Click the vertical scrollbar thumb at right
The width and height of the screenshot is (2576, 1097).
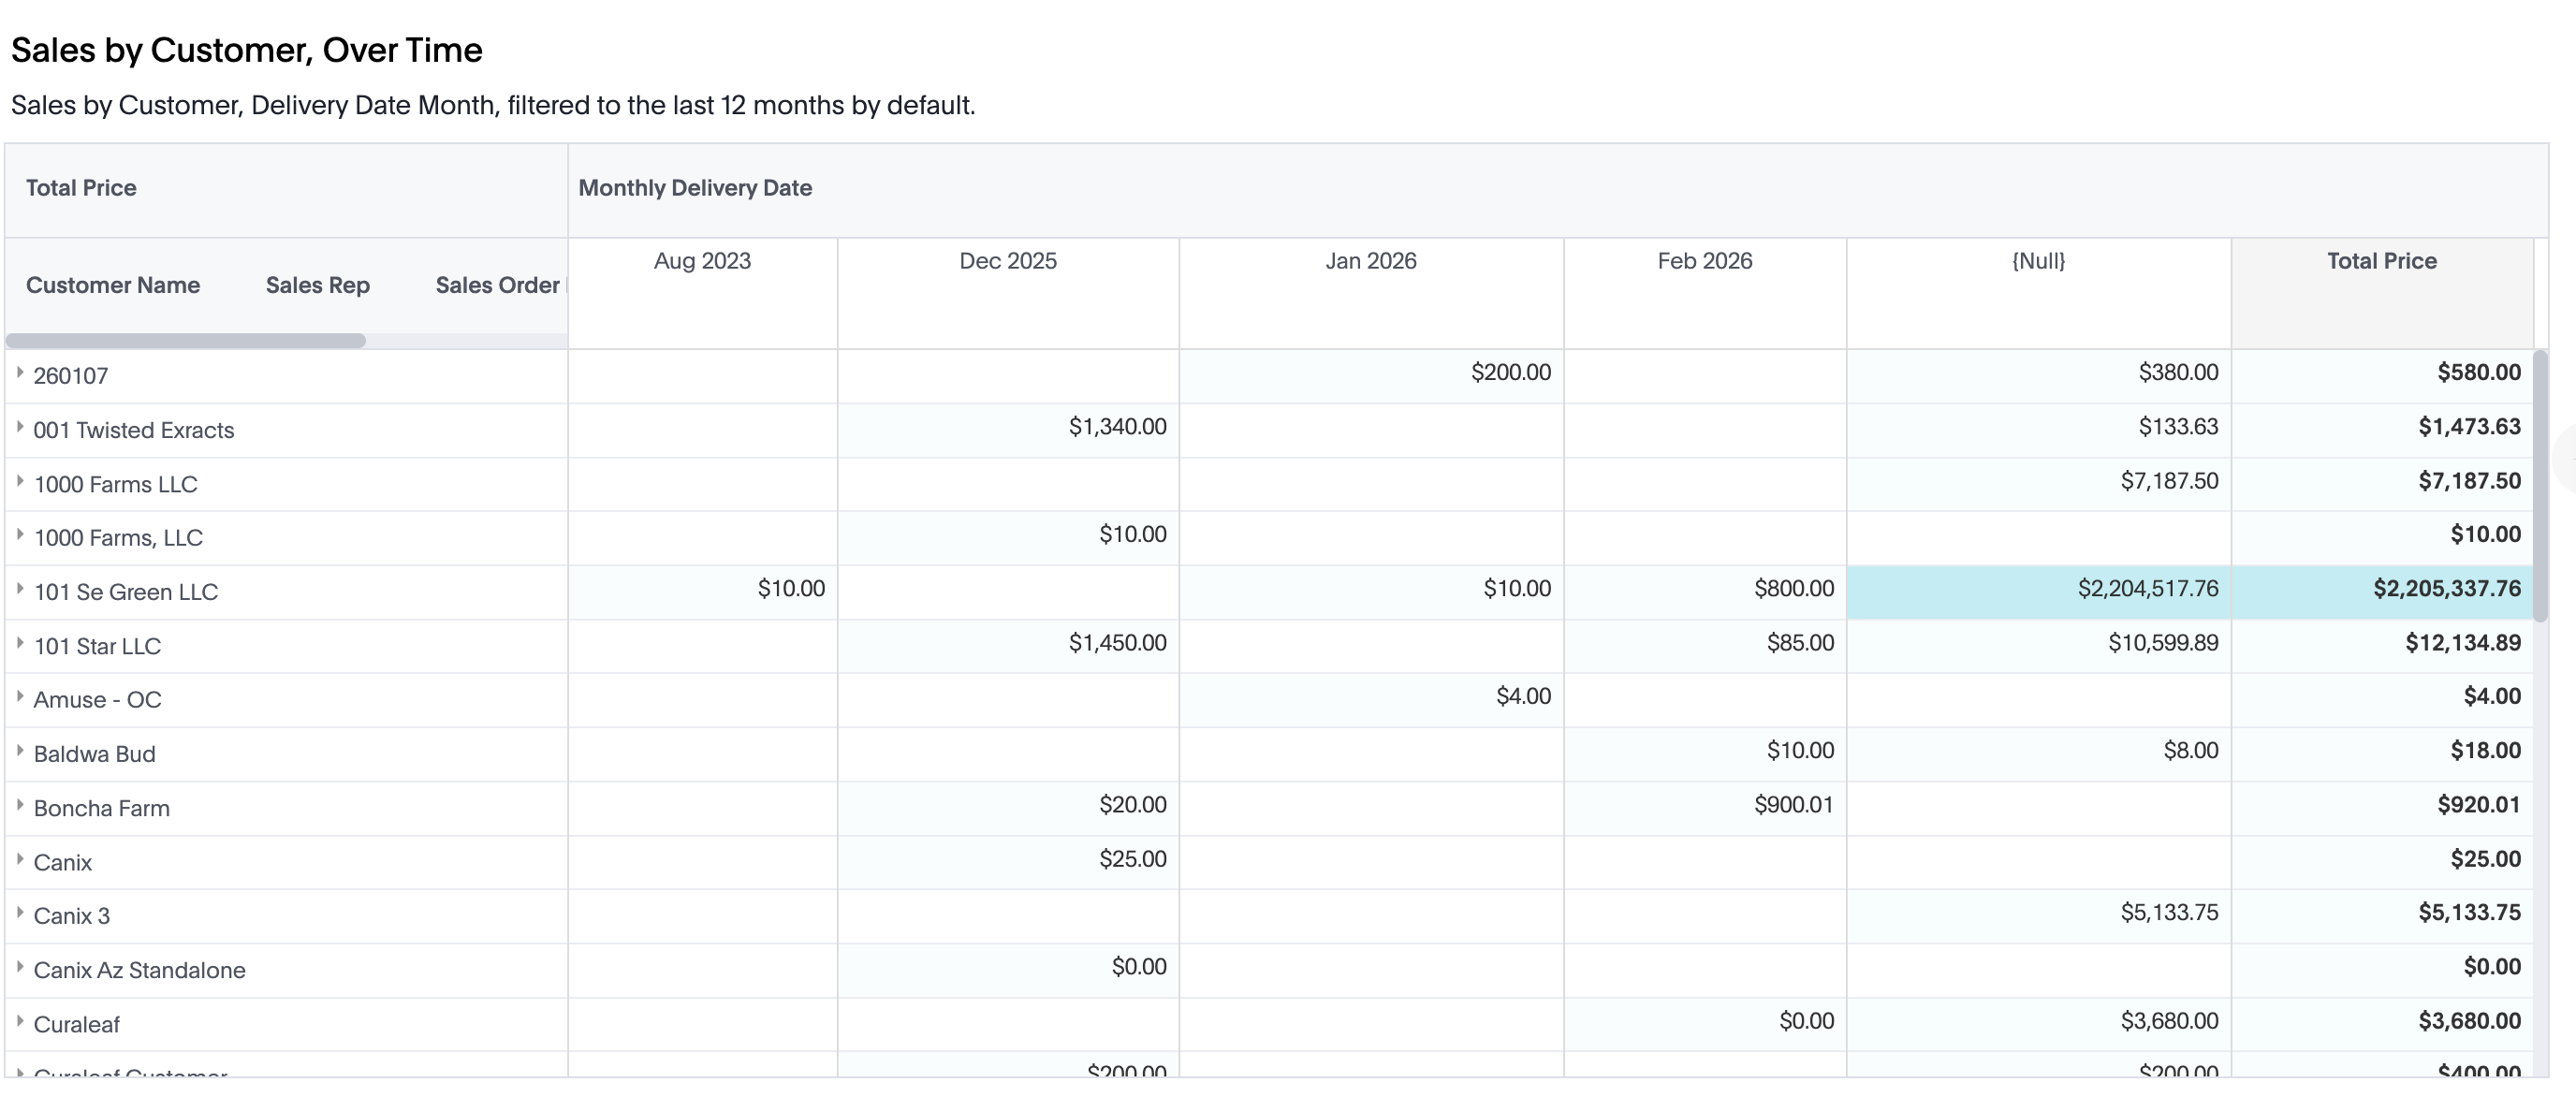(2540, 485)
